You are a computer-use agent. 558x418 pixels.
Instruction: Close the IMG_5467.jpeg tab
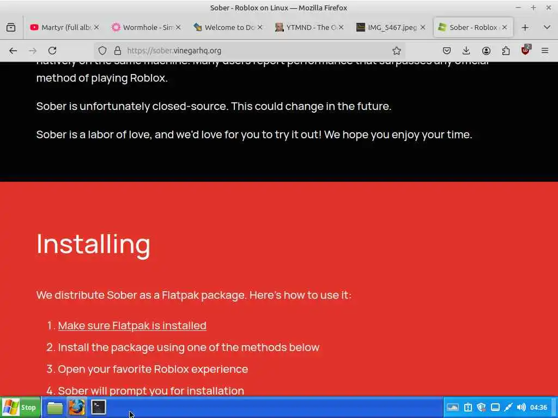click(423, 27)
